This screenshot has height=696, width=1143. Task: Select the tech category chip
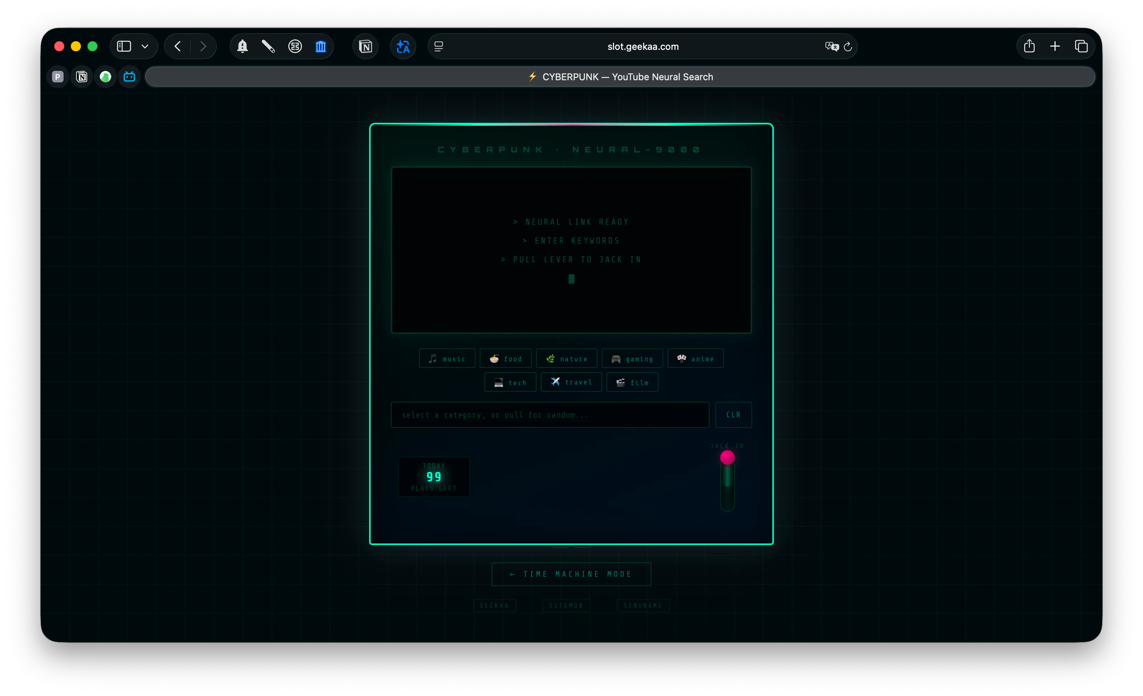point(510,382)
